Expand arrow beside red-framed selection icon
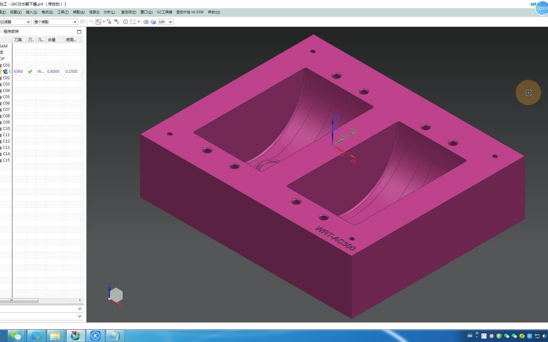 click(104, 22)
